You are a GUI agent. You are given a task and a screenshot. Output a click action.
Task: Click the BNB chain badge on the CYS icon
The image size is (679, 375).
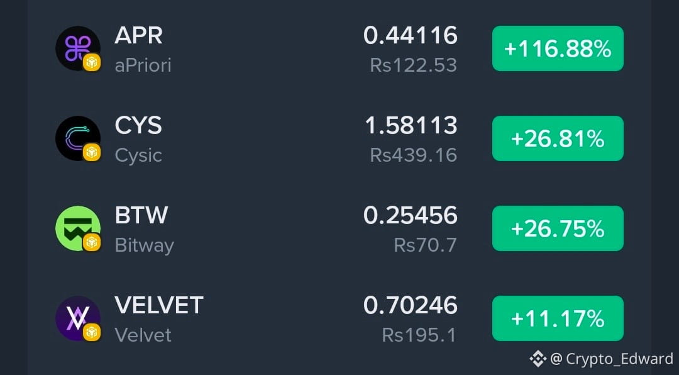[92, 153]
